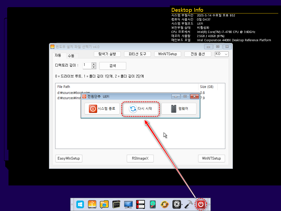Viewport: 281px width, 211px height.
Task: Launch the hard disk utility icon in dock
Action: pyautogui.click(x=153, y=204)
